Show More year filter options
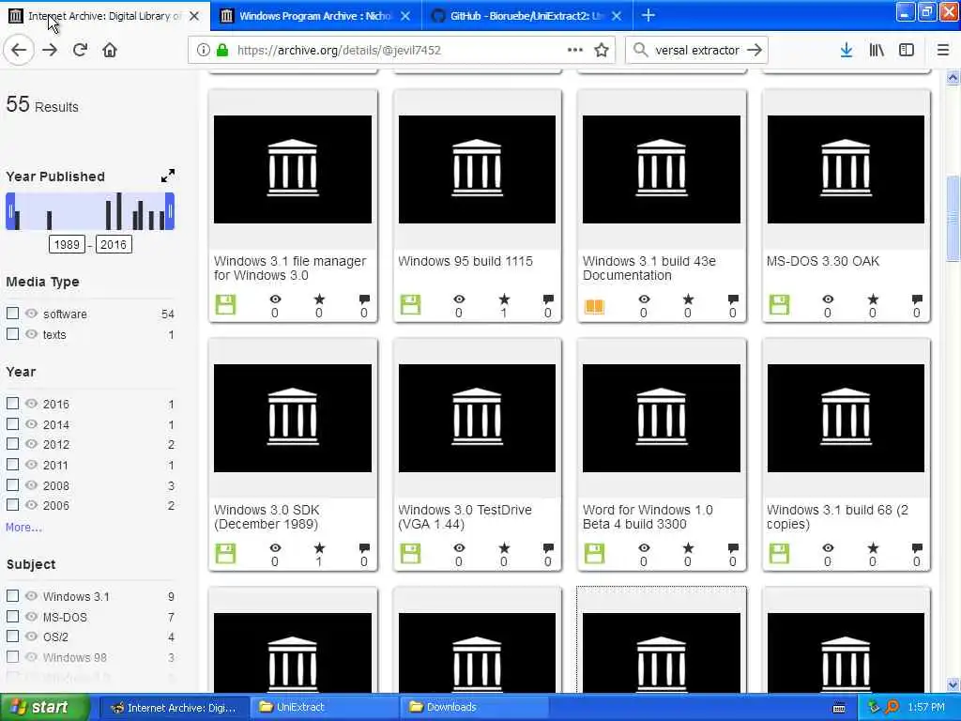Viewport: 961px width, 721px height. pyautogui.click(x=23, y=528)
